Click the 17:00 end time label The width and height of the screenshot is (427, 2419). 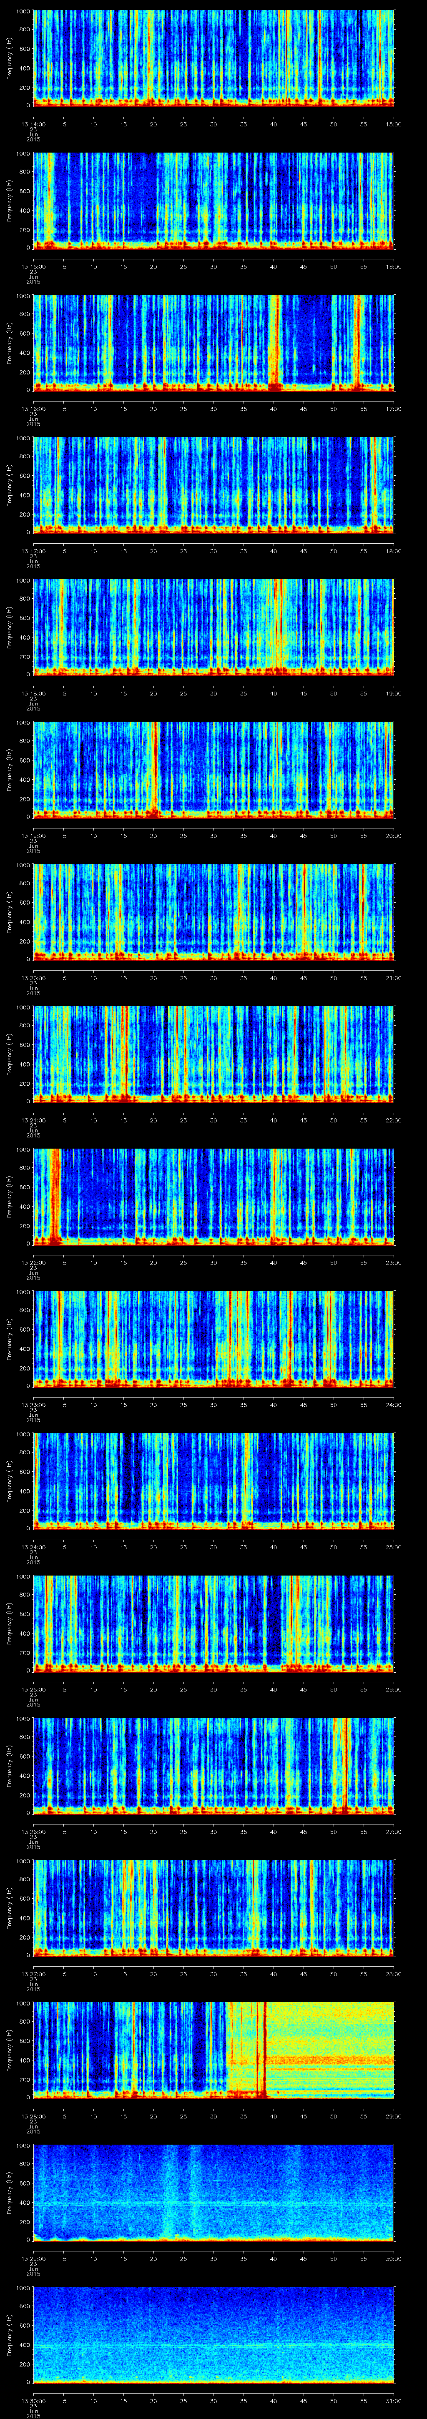click(393, 409)
